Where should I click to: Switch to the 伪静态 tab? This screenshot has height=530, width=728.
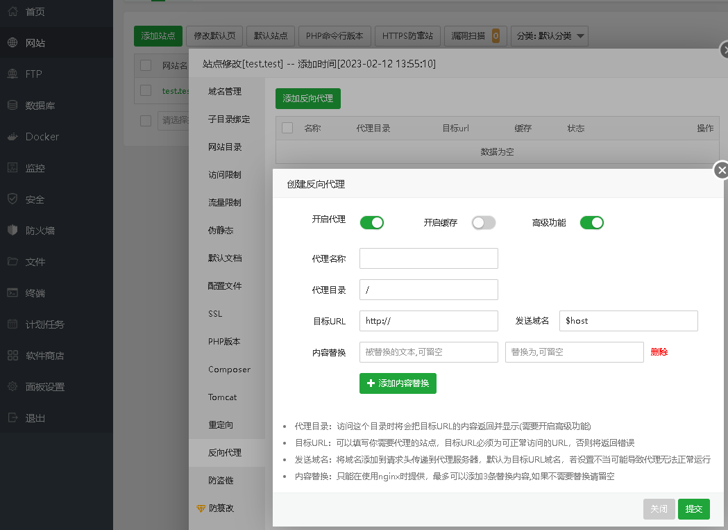221,231
